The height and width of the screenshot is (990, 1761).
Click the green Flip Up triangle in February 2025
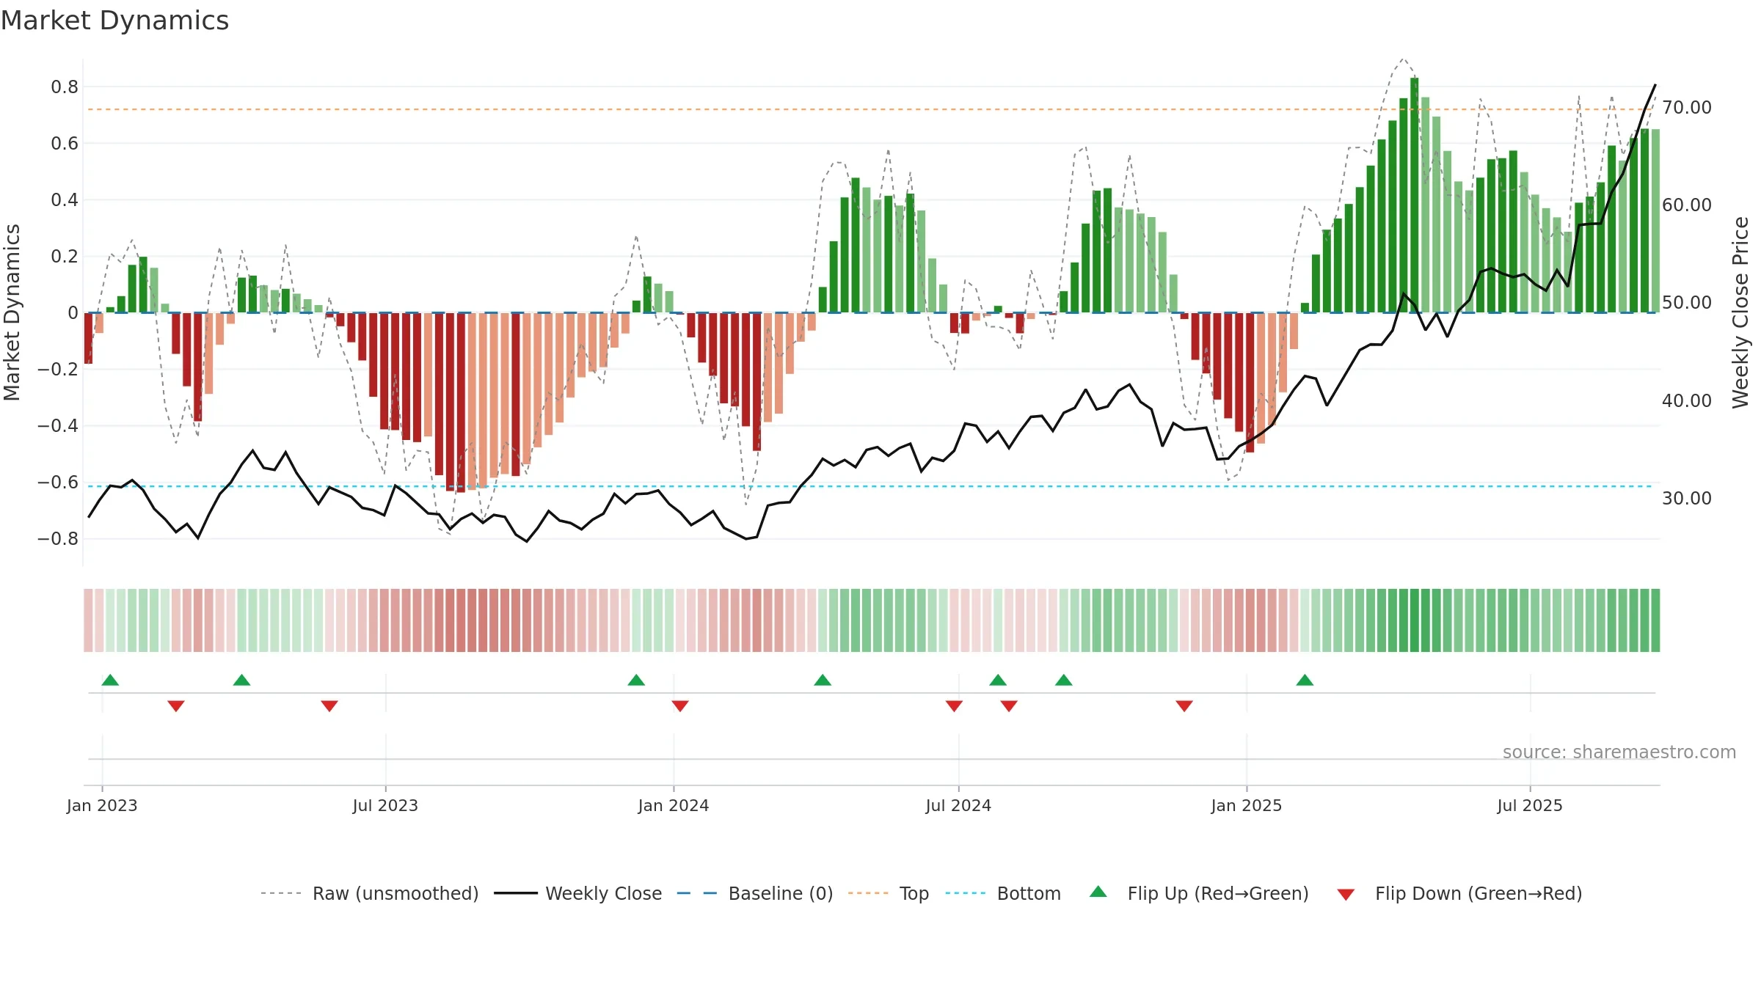[x=1305, y=680]
